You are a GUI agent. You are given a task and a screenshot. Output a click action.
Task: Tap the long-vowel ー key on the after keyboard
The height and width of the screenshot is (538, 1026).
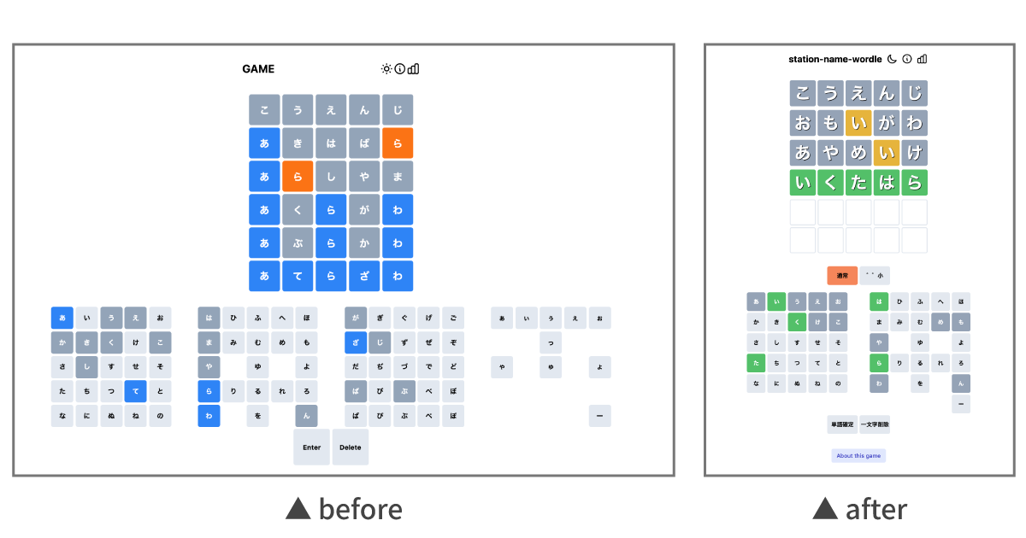(x=961, y=404)
